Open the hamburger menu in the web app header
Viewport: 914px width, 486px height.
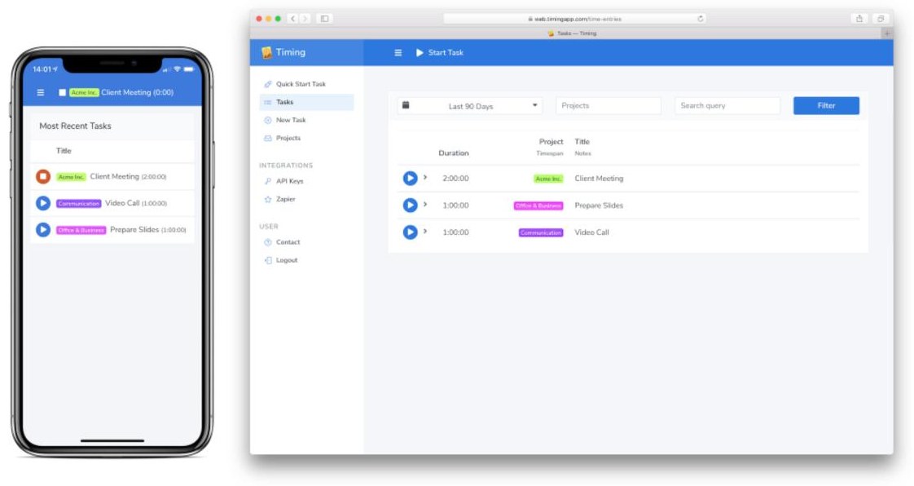398,52
